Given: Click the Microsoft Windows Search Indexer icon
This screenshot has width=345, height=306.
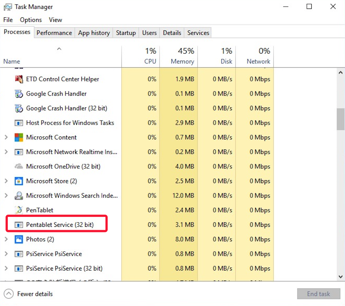Looking at the screenshot, I should [x=19, y=196].
